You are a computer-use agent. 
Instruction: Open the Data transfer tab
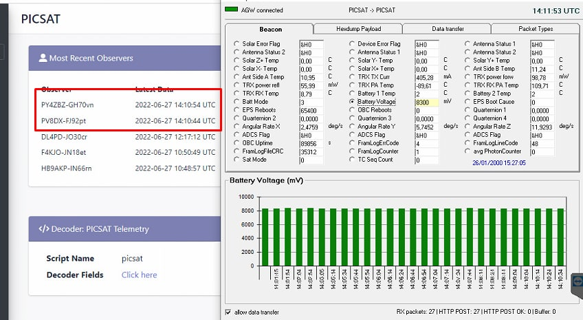coord(448,29)
